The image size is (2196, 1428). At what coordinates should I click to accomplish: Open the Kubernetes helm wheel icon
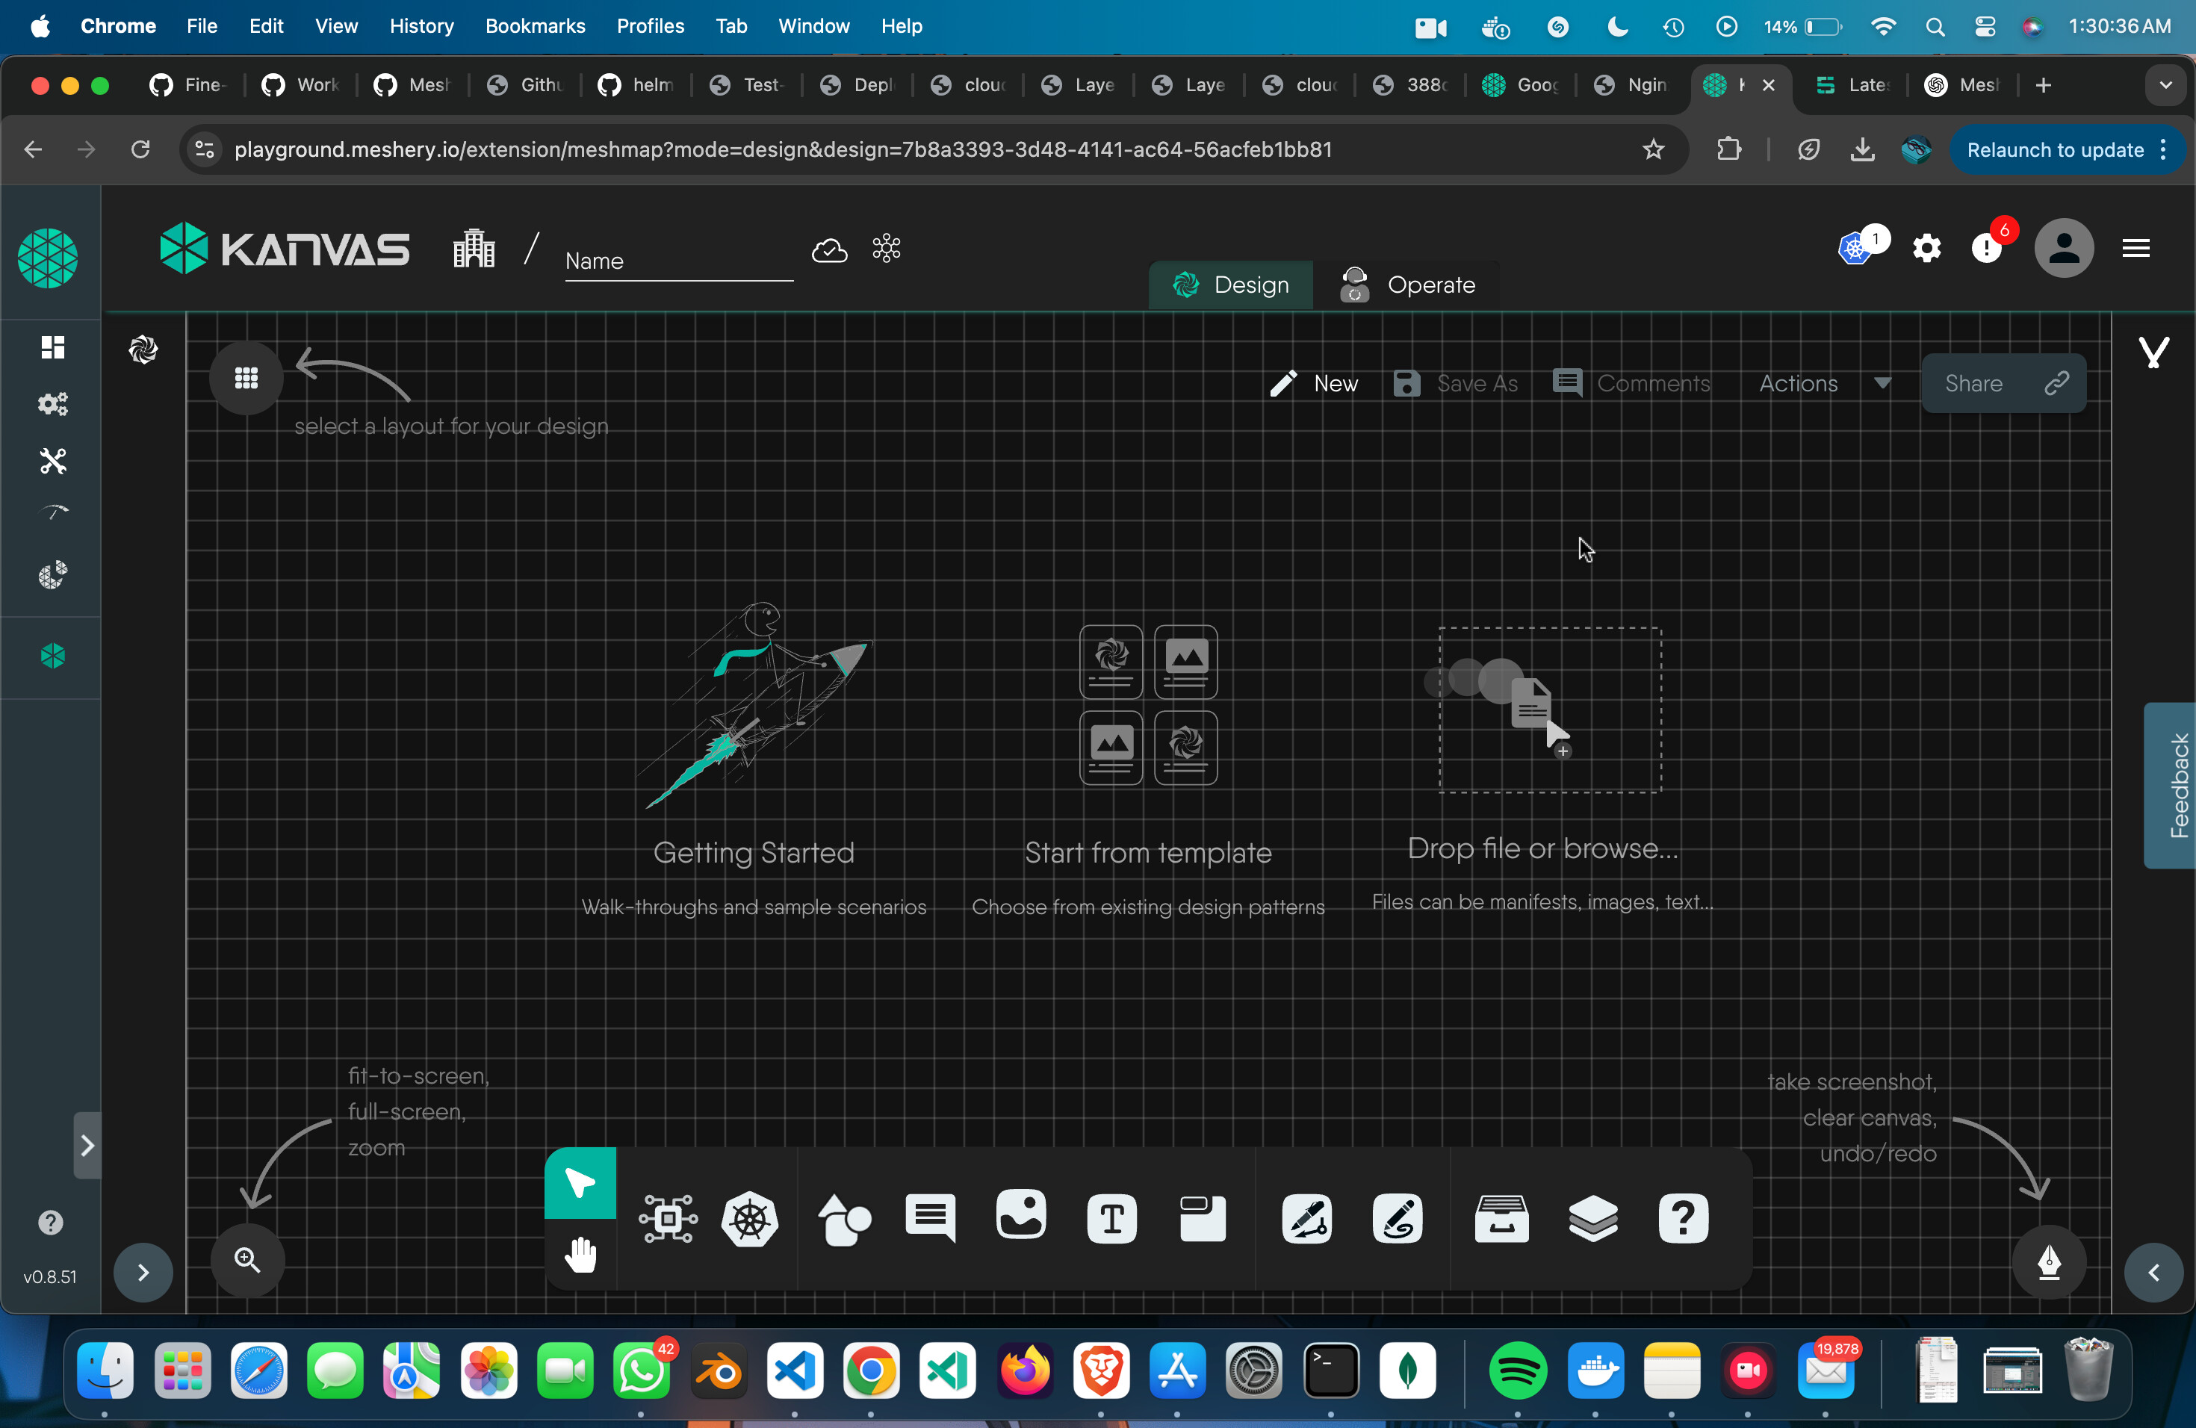[750, 1219]
